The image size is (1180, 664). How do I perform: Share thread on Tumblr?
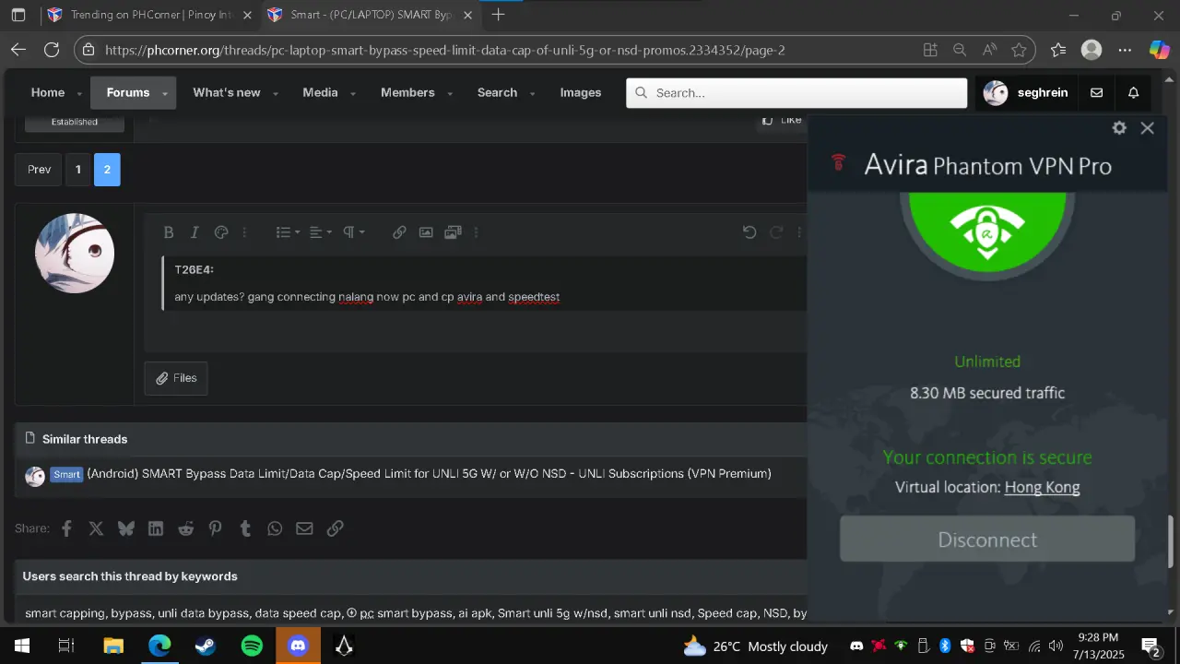pos(245,528)
